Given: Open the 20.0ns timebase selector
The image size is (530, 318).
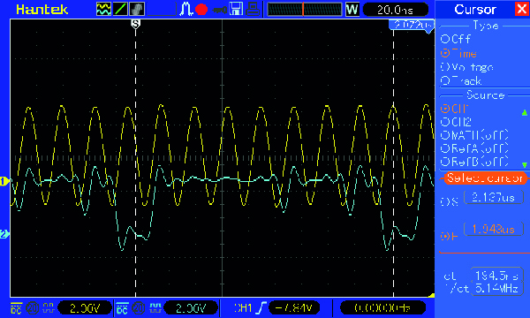Looking at the screenshot, I should click(396, 10).
